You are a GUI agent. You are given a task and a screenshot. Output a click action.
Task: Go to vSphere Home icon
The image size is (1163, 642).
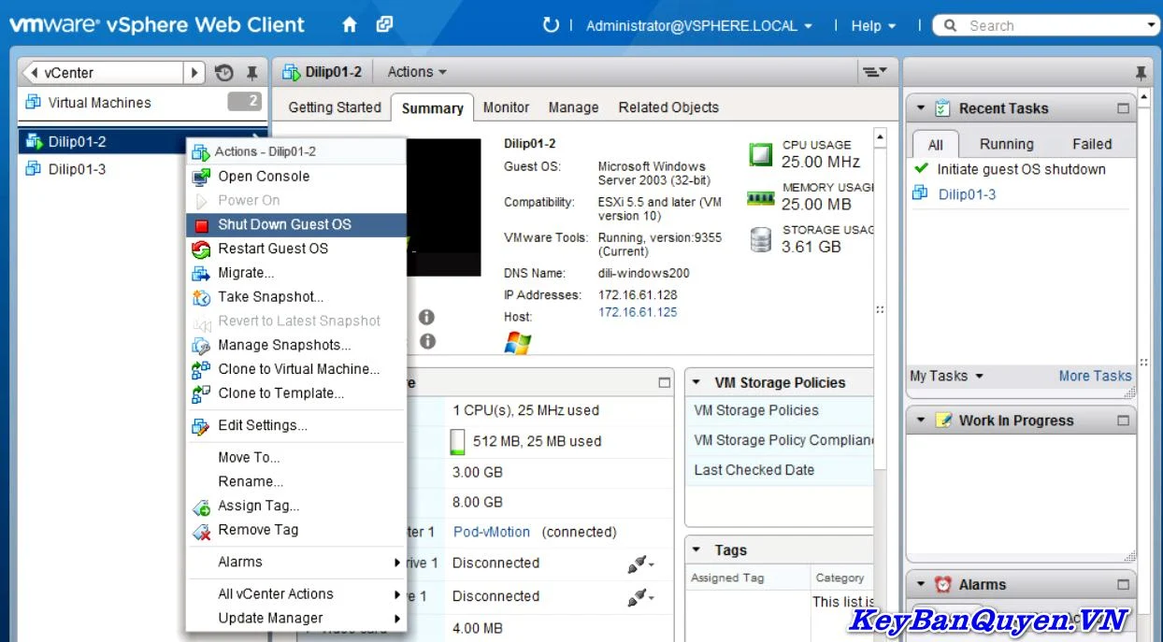[350, 25]
